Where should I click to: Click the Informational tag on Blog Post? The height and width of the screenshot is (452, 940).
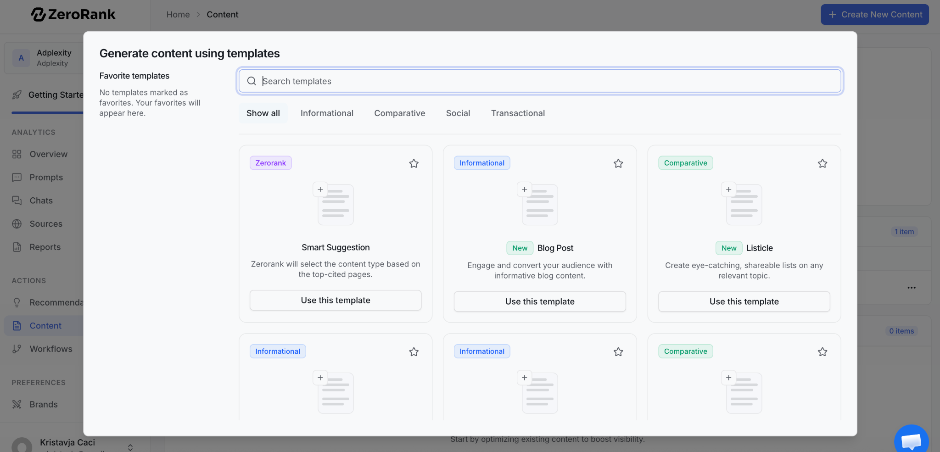[x=482, y=163]
